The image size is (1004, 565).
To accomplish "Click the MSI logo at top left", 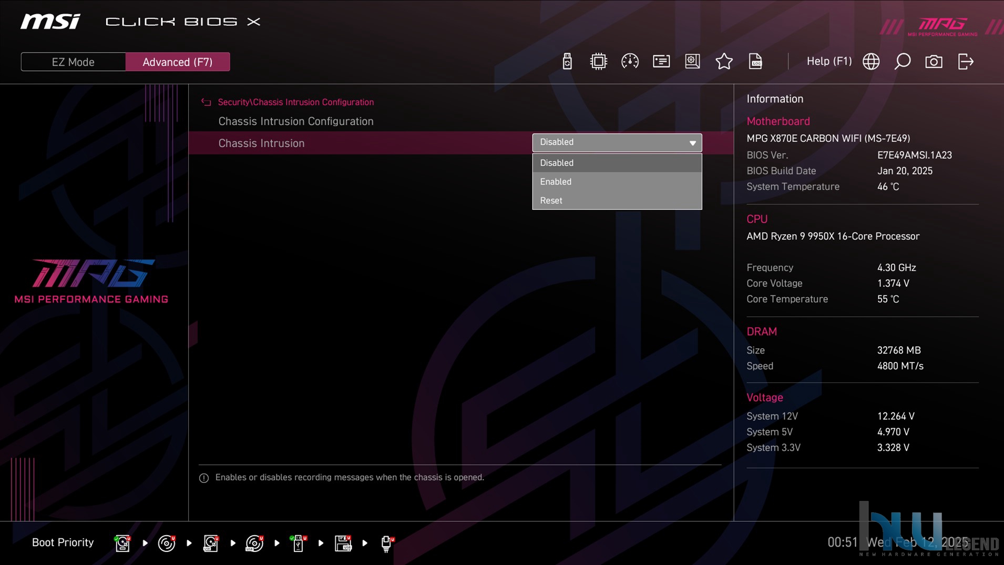I will tap(50, 22).
